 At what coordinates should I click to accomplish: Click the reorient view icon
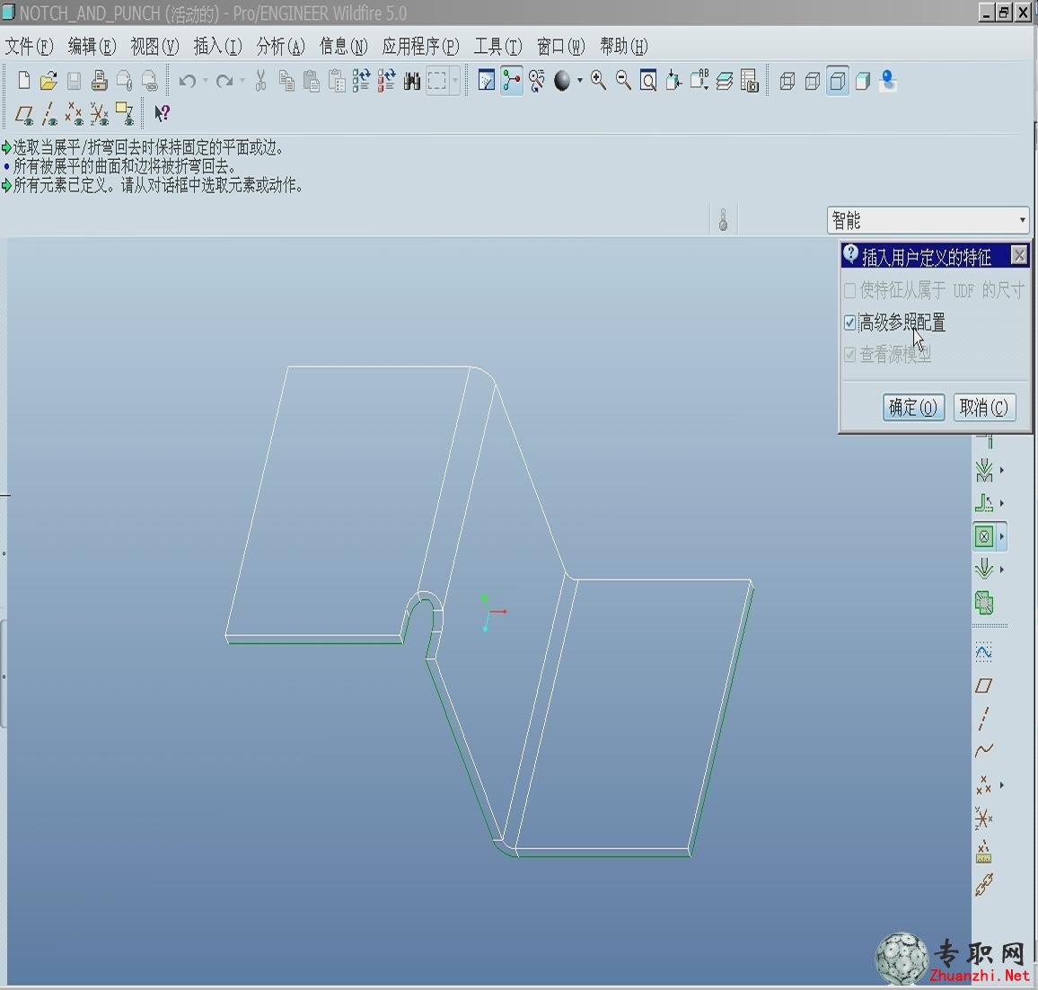click(673, 81)
